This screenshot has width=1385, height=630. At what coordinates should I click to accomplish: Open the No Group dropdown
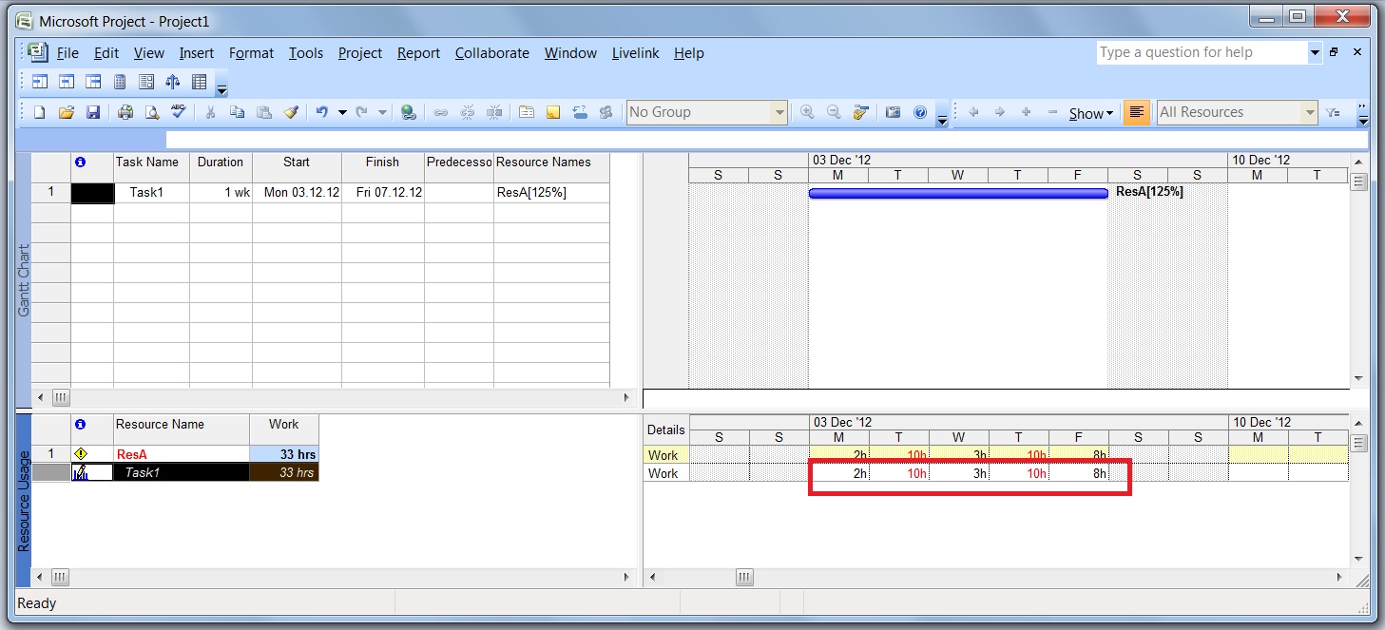[x=707, y=112]
